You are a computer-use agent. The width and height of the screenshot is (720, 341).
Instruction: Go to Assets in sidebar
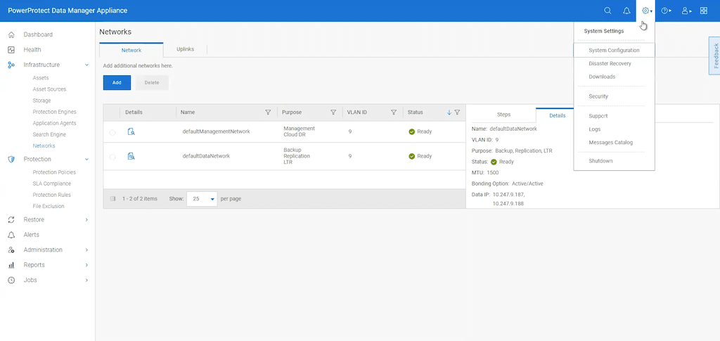pos(40,78)
